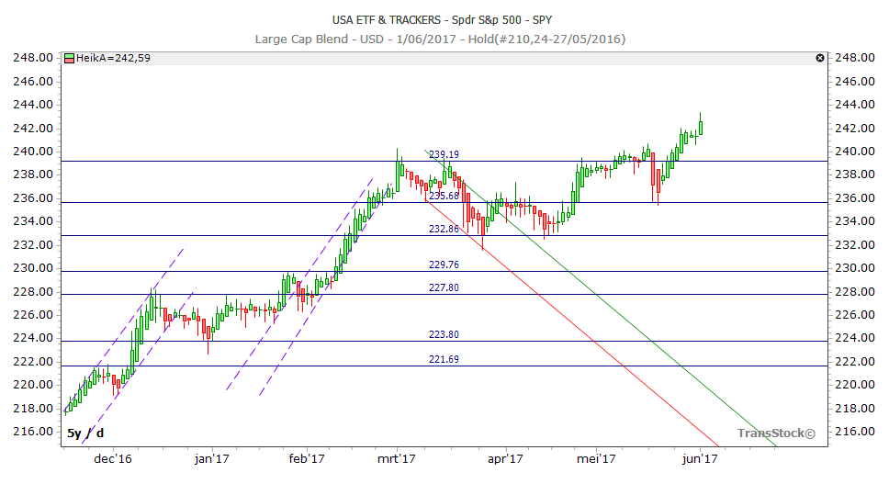Select the HeikA=242,59 indicator label
The width and height of the screenshot is (889, 484).
coord(113,58)
